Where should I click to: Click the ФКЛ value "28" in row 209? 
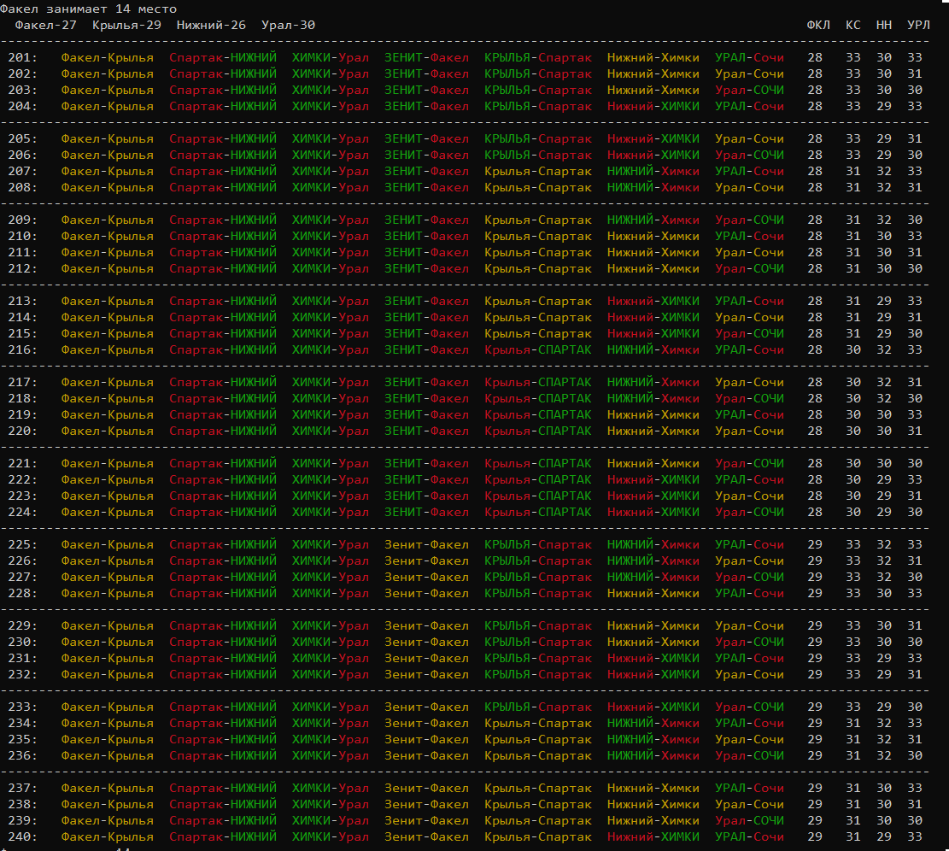pos(815,220)
